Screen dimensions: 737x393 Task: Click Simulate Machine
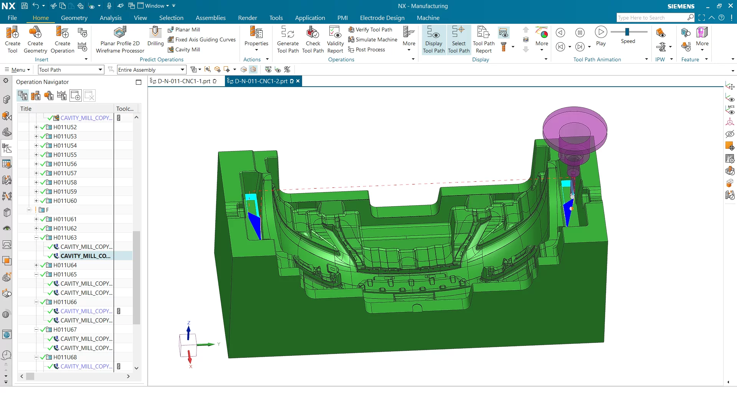click(x=373, y=39)
